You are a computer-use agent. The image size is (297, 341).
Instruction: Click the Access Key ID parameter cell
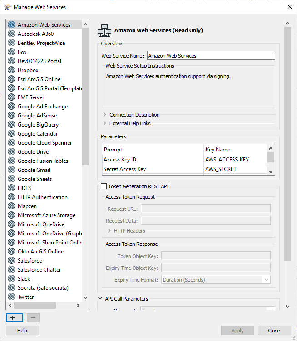(153, 160)
